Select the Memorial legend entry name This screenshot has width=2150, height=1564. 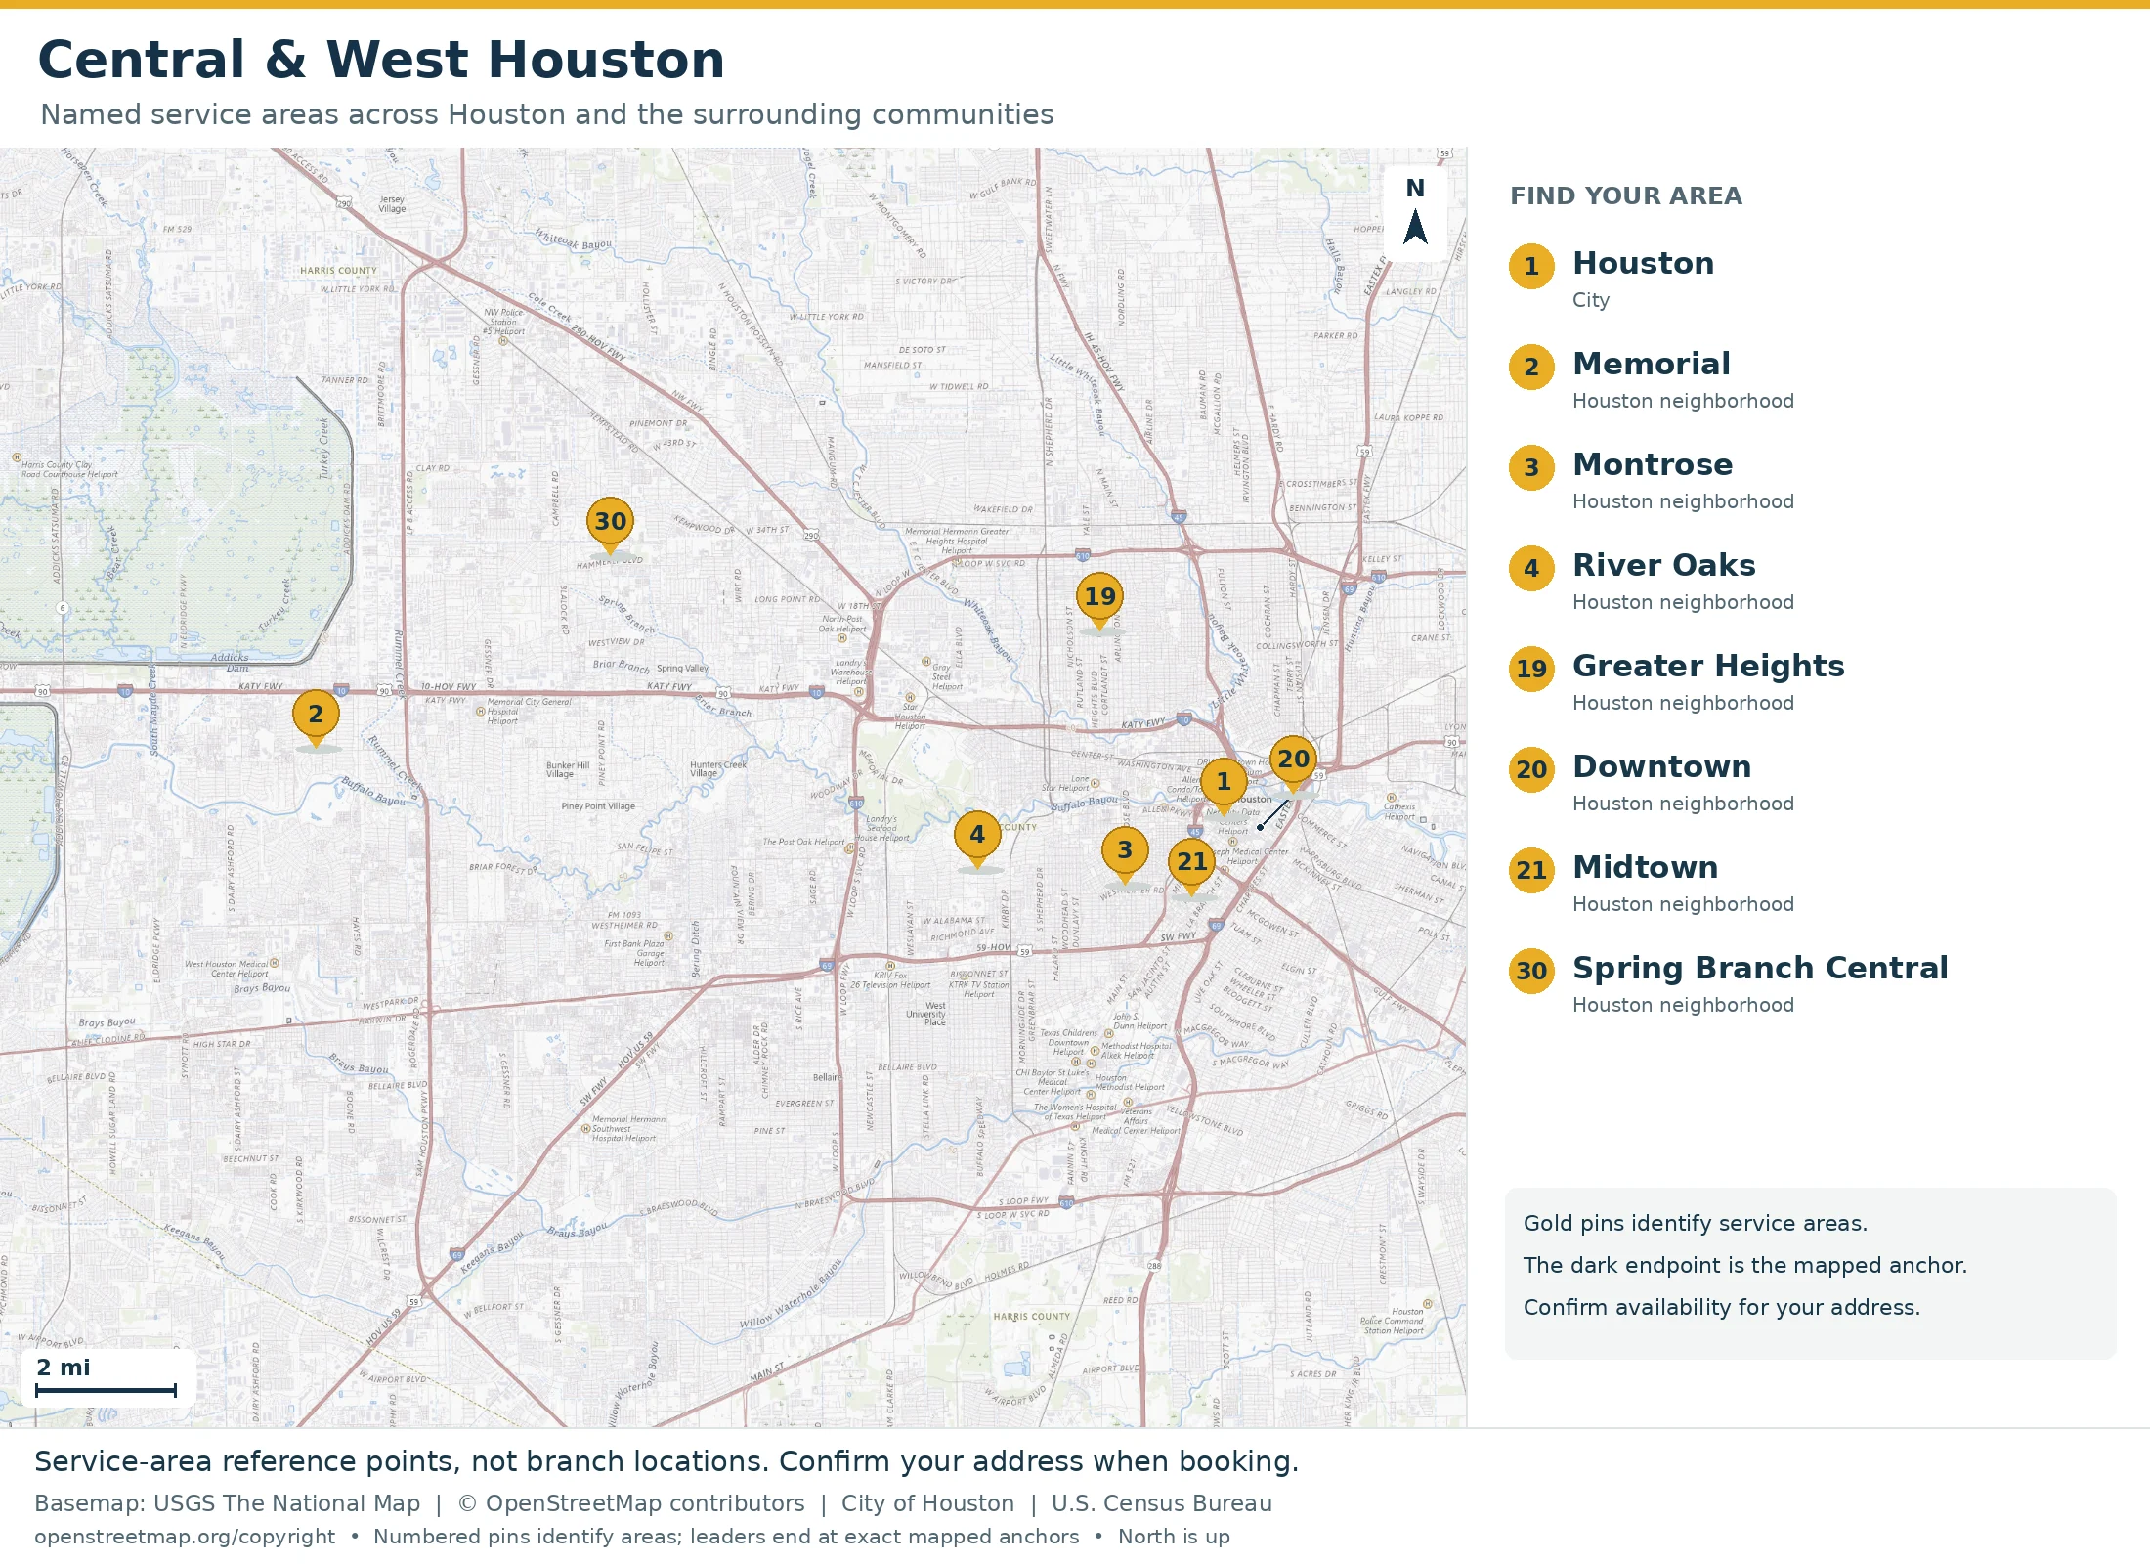coord(1651,365)
